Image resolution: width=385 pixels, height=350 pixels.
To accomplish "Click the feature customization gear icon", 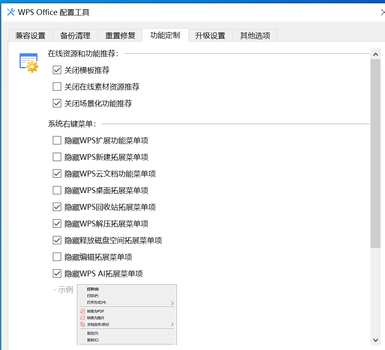I will [29, 63].
